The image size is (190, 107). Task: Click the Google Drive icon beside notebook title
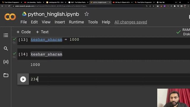click(24, 14)
